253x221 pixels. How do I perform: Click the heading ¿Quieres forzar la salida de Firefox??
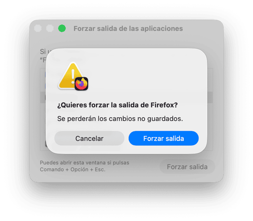(x=117, y=105)
